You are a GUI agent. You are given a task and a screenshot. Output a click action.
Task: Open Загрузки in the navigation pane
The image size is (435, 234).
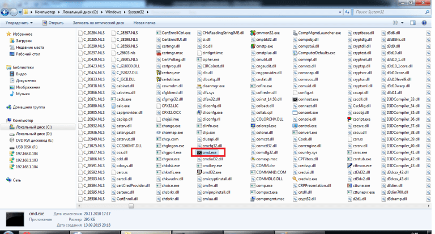coord(24,41)
